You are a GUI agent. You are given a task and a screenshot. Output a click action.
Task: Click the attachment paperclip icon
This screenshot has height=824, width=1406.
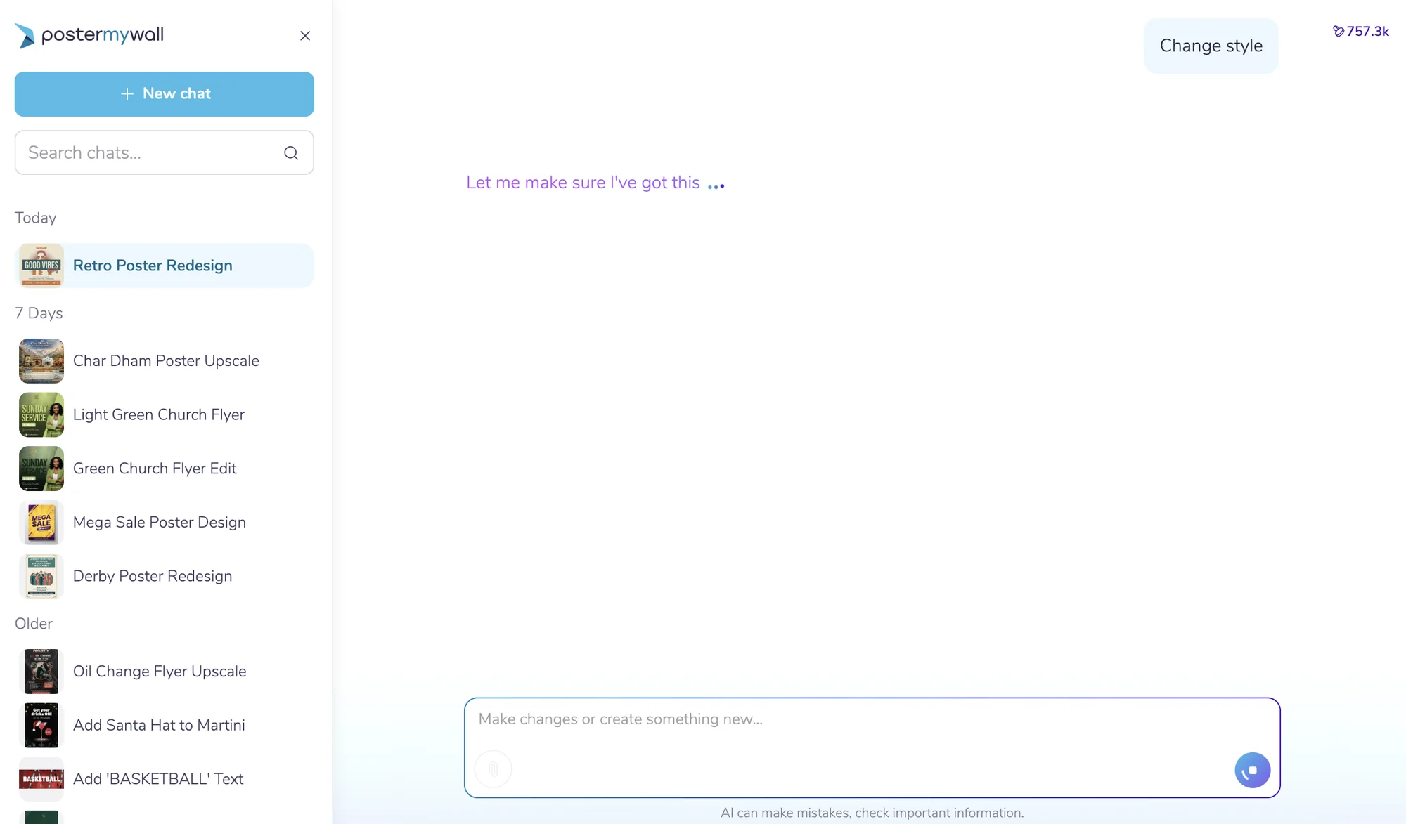pos(494,769)
